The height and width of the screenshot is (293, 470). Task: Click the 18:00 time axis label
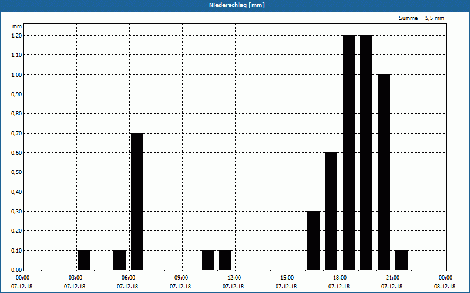click(340, 277)
